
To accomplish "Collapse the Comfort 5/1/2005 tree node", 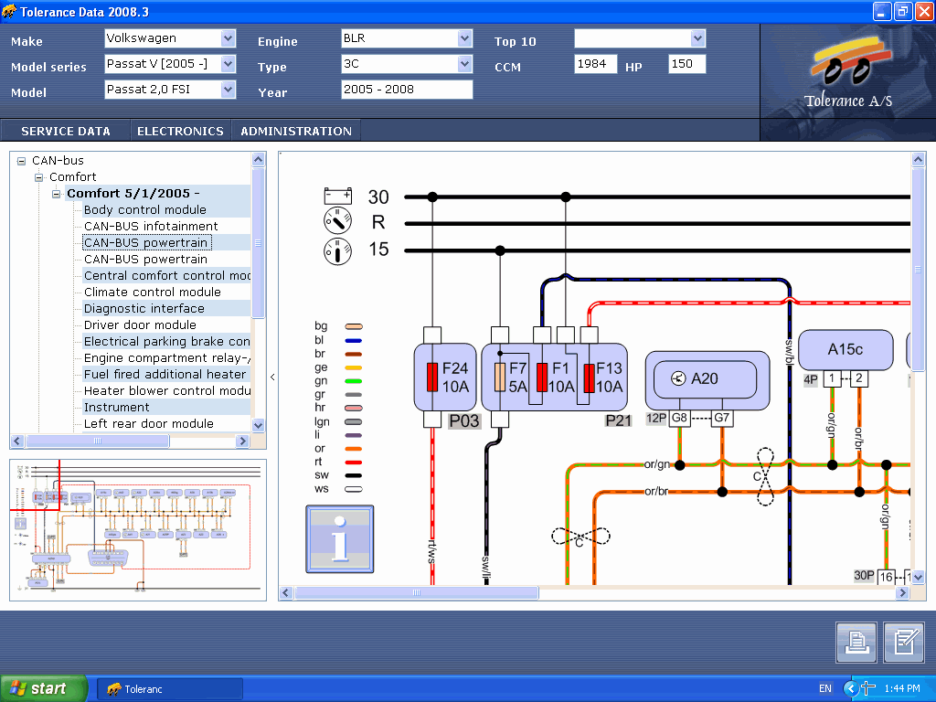I will [x=56, y=194].
